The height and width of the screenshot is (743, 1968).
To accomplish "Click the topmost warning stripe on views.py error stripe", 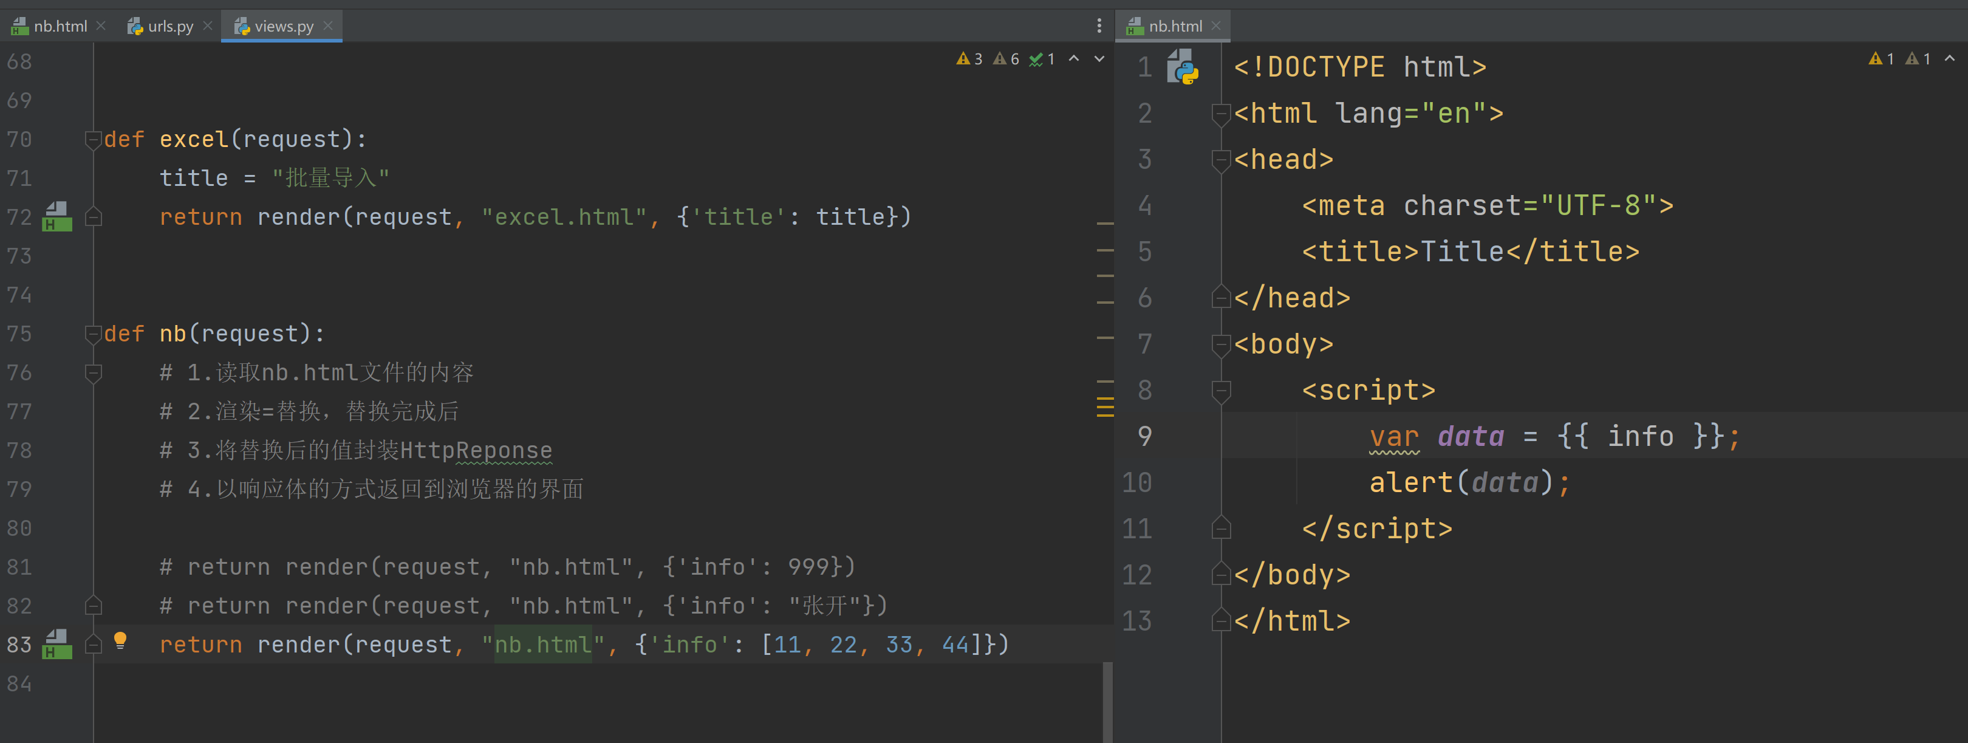I will pyautogui.click(x=1105, y=223).
